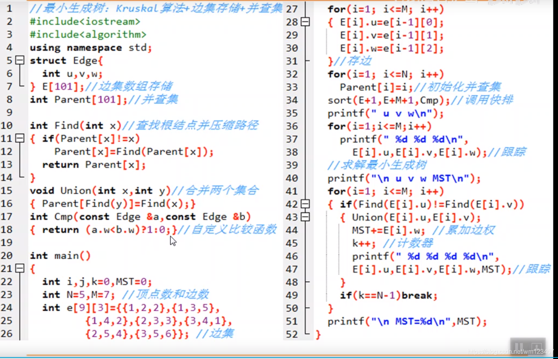Click the webcam person icon beside pause
The width and height of the screenshot is (558, 359).
536,347
